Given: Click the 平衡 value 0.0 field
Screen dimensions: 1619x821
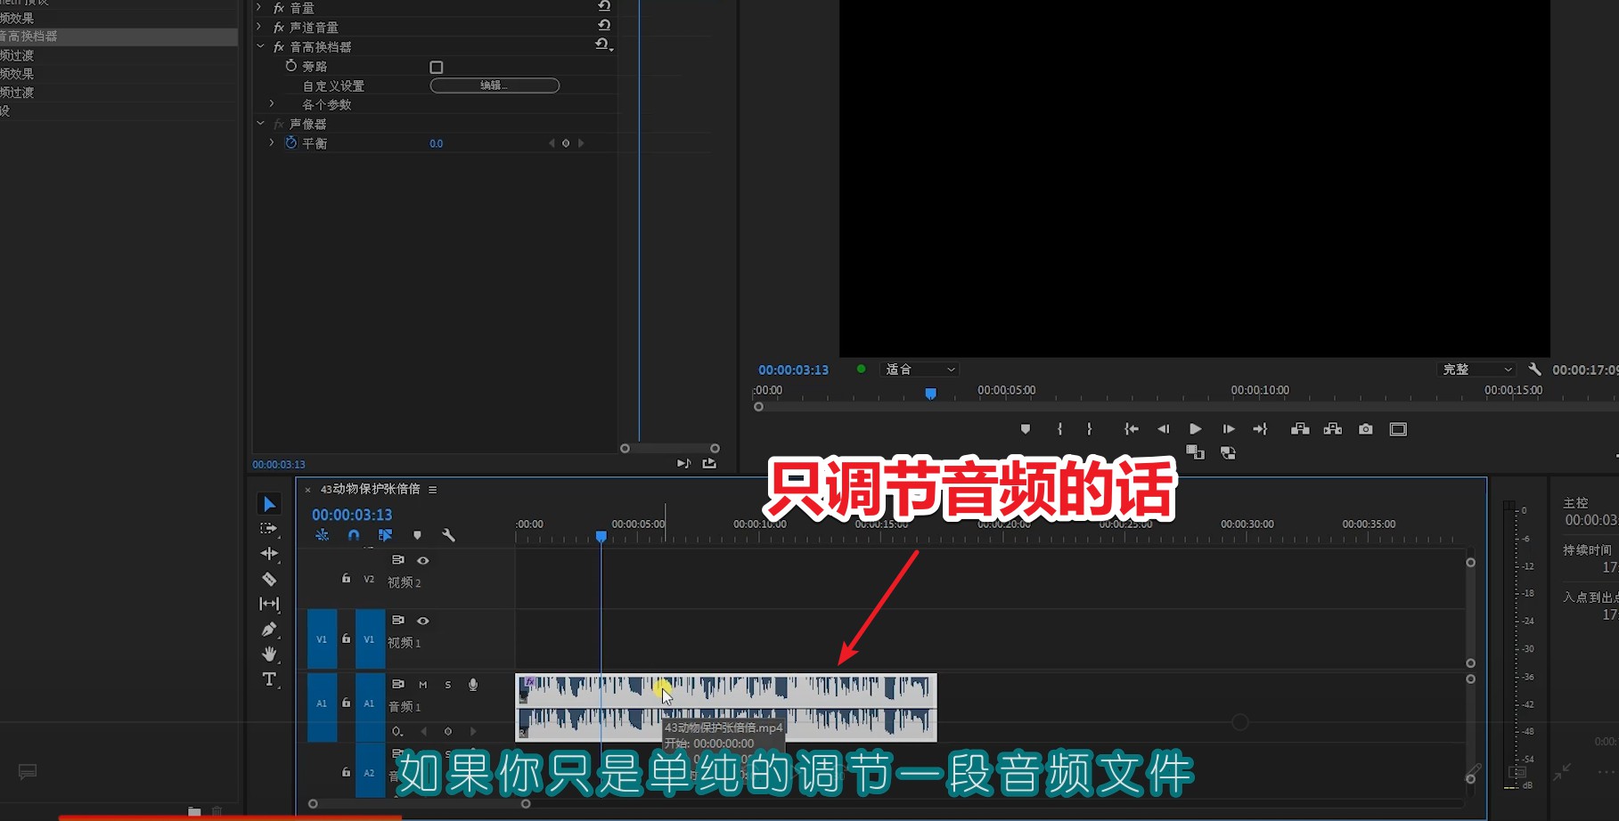Looking at the screenshot, I should [x=436, y=143].
